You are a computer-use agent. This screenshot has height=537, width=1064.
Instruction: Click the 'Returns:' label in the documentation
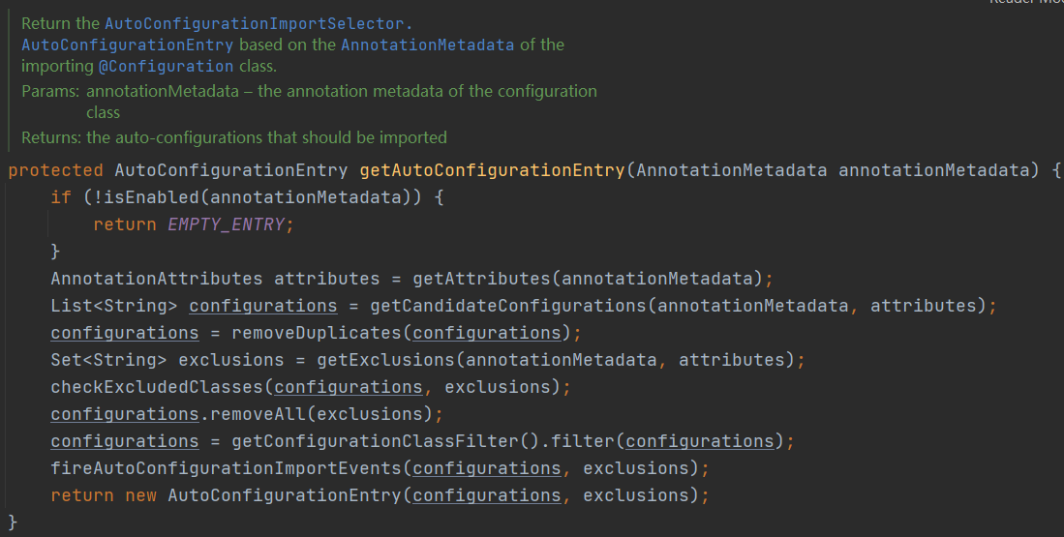[51, 137]
